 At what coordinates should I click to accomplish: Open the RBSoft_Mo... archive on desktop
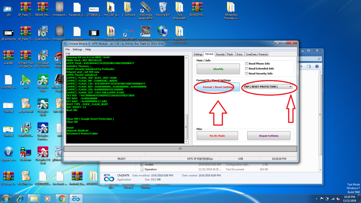(x=43, y=9)
